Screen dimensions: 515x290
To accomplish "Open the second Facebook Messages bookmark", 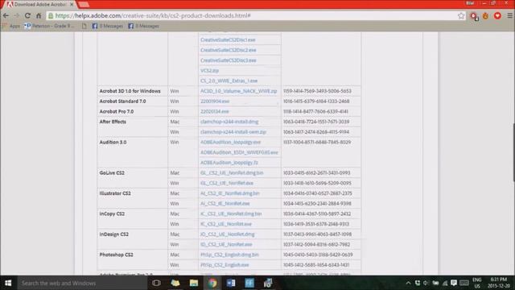I will click(x=143, y=26).
